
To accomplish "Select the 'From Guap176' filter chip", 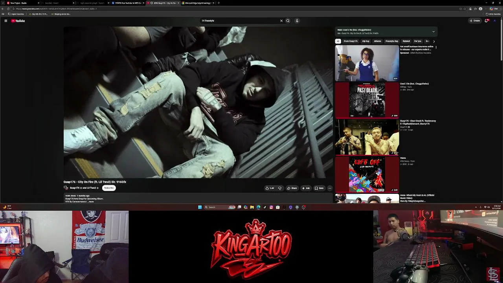I will tap(351, 41).
